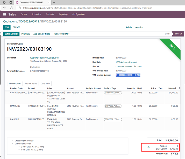Open the Action dropdown menu
This screenshot has height=159, width=185.
(x=139, y=27)
